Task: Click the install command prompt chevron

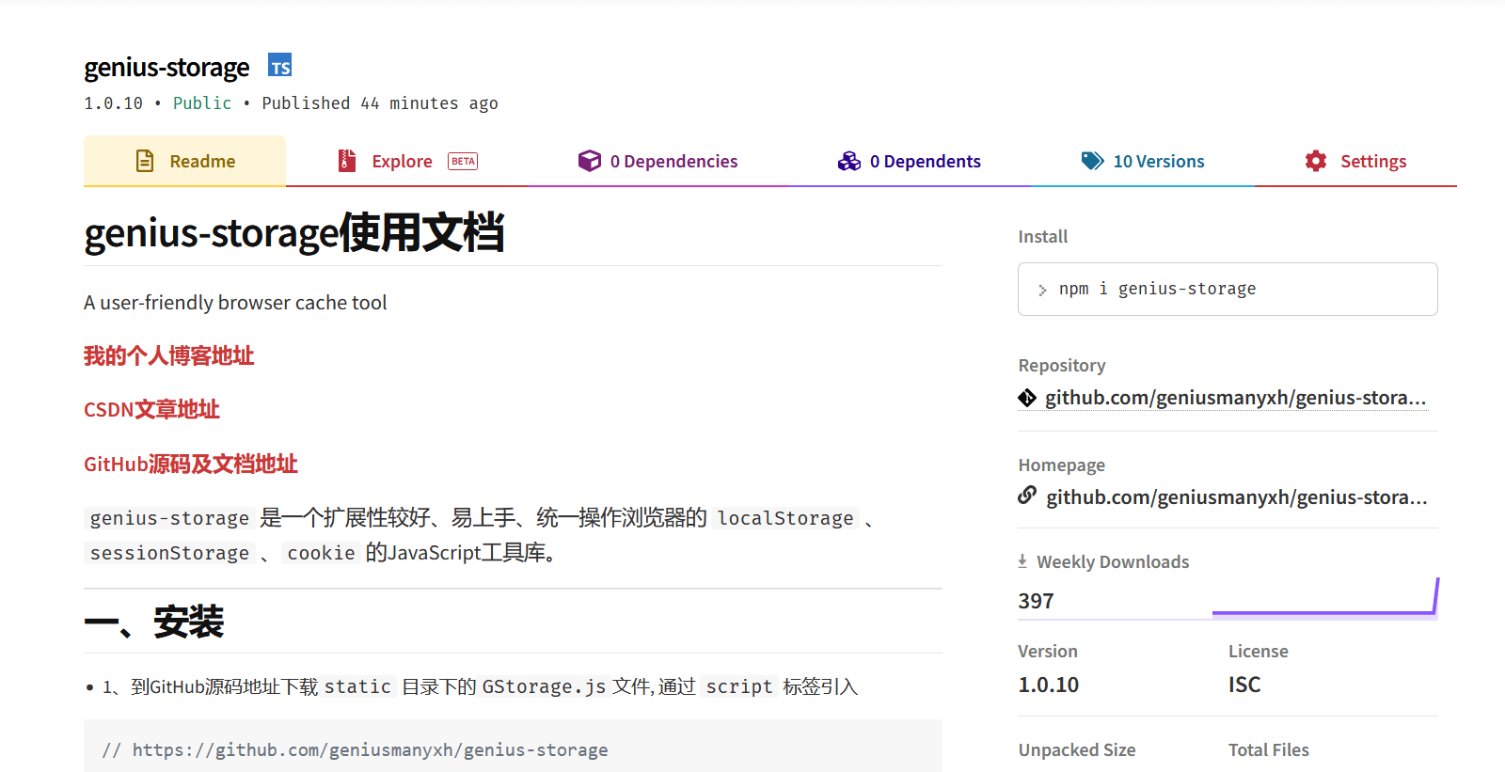Action: tap(1042, 290)
